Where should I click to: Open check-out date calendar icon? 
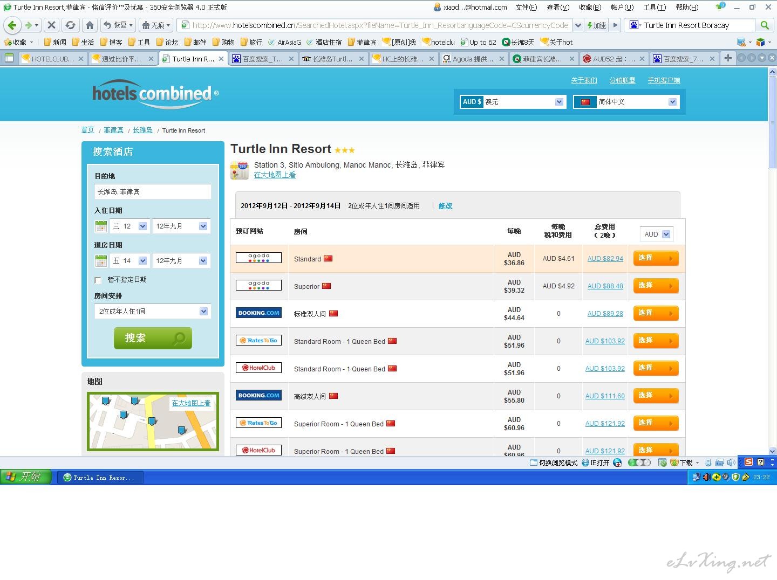tap(101, 261)
